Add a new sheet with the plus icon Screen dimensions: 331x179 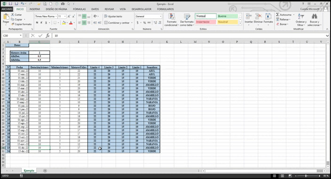point(45,171)
